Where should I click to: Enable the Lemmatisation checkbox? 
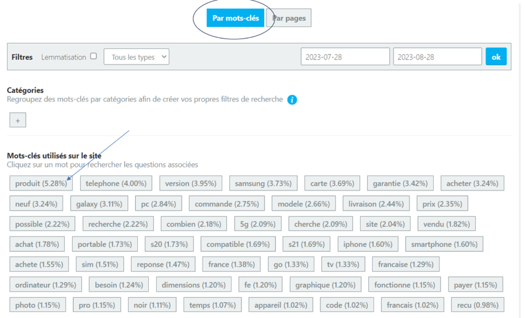94,56
